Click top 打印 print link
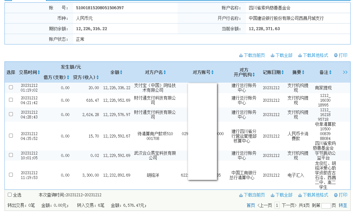The image size is (353, 213). coord(341,55)
